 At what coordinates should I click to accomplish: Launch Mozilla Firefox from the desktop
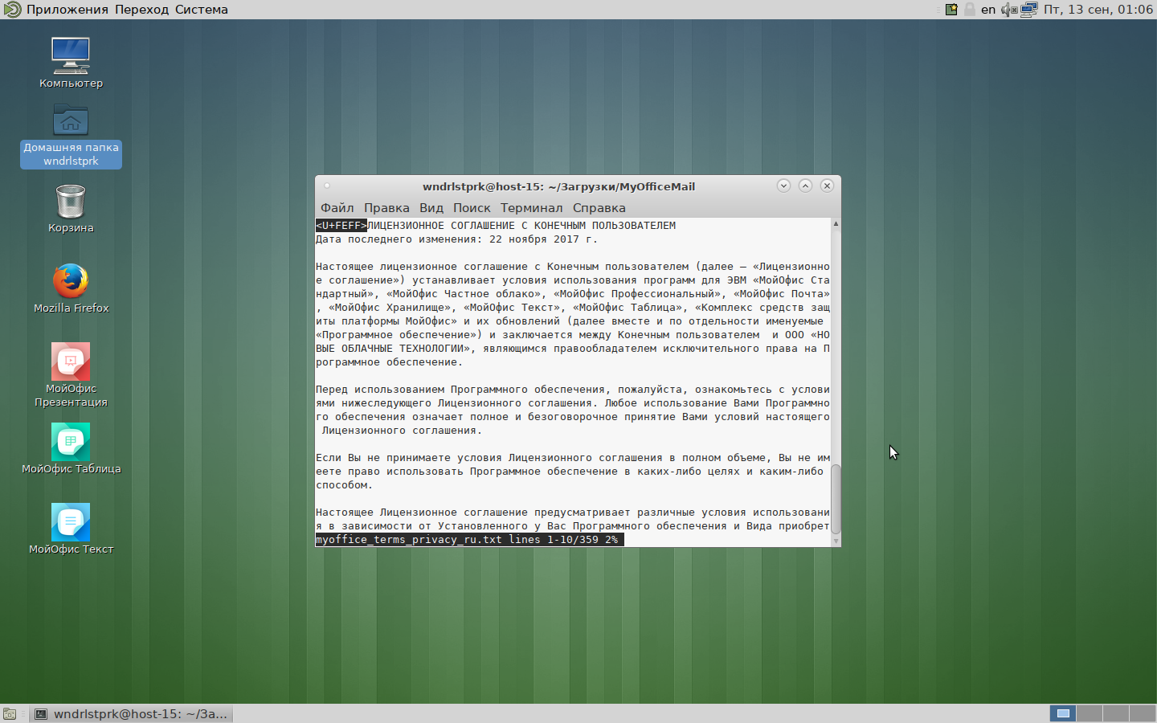click(x=71, y=288)
